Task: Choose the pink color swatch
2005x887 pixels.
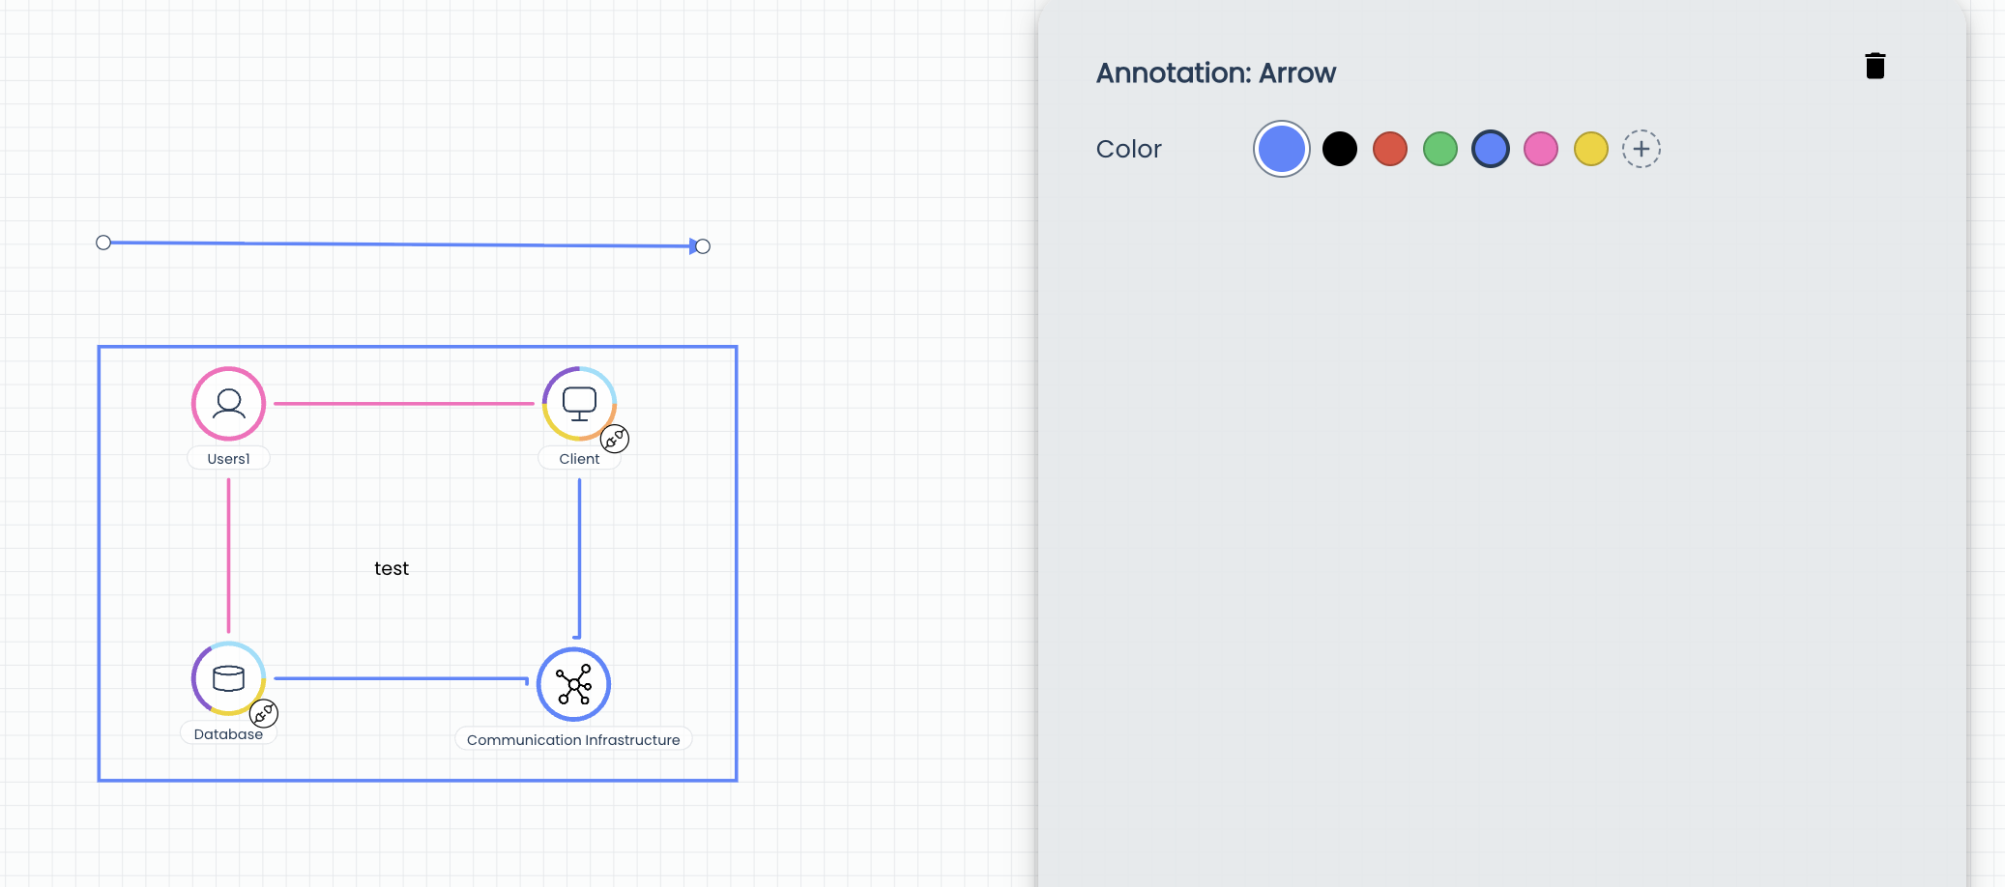Action: point(1541,149)
